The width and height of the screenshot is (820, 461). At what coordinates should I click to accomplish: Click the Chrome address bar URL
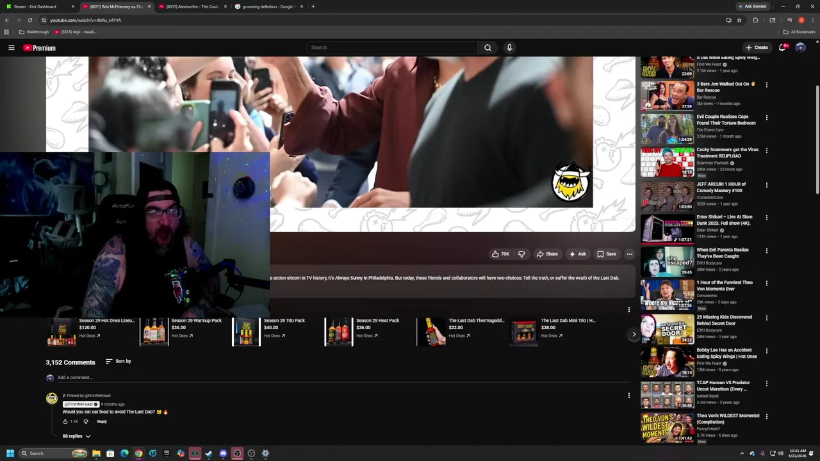pyautogui.click(x=86, y=20)
